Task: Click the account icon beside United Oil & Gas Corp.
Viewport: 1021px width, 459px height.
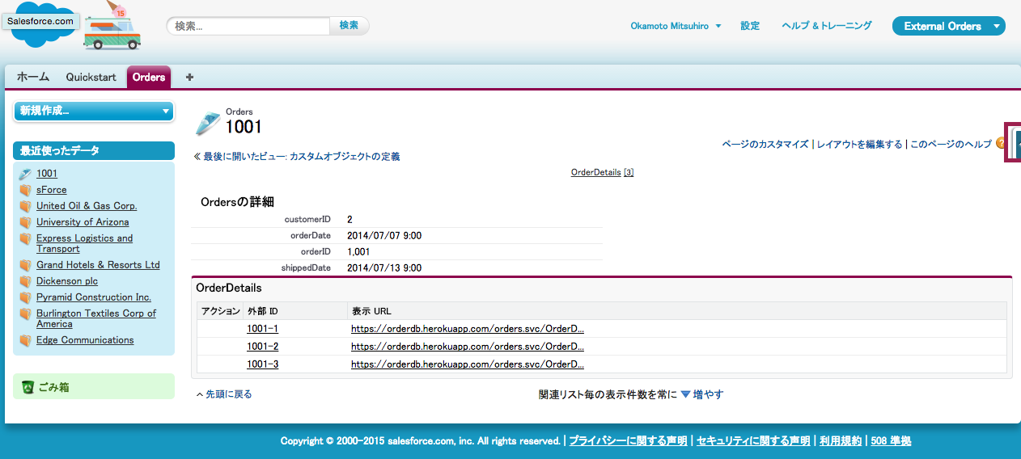Action: (25, 206)
